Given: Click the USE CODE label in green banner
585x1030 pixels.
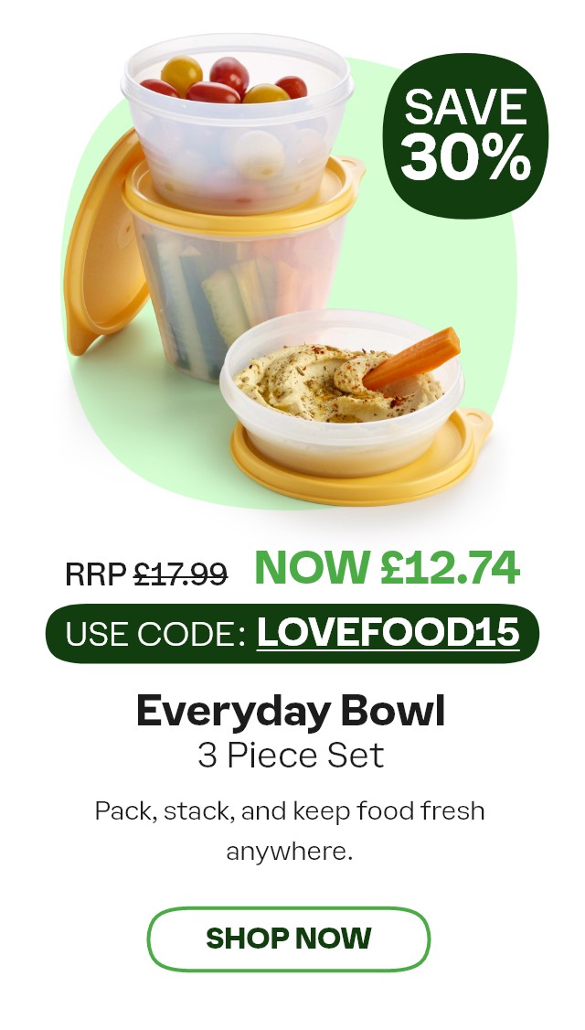Looking at the screenshot, I should (x=155, y=635).
